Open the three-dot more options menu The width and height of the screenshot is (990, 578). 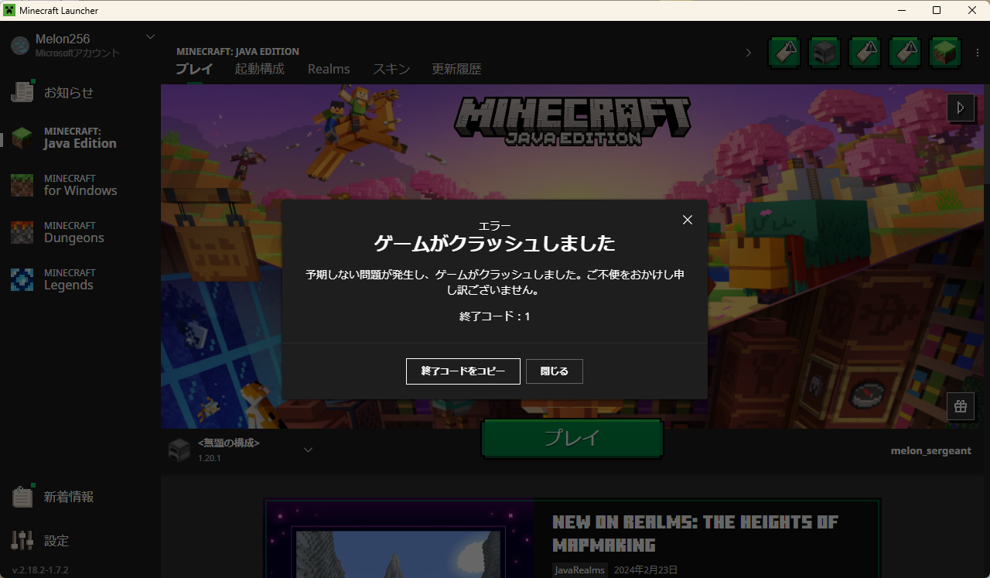point(977,53)
